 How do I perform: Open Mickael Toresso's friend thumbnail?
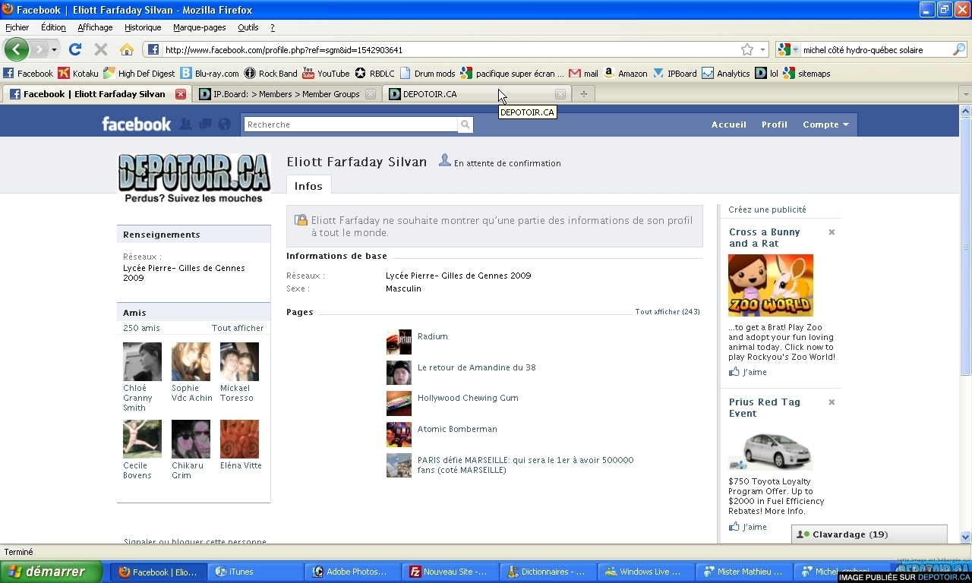click(x=239, y=361)
